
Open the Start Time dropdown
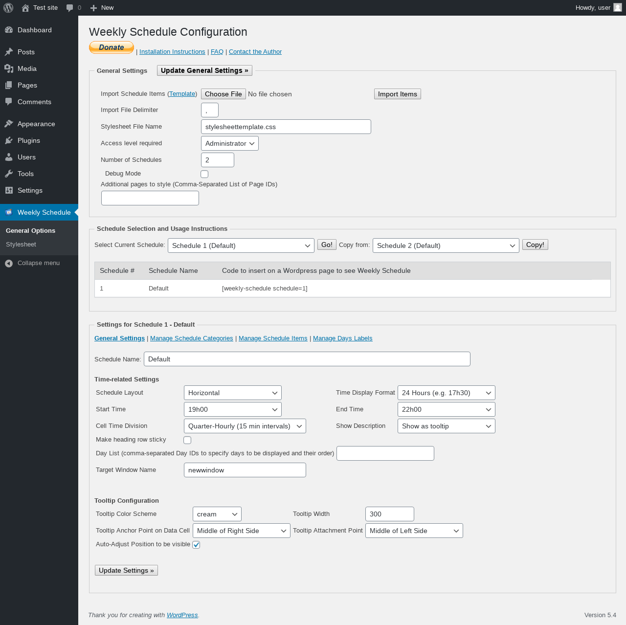(233, 409)
